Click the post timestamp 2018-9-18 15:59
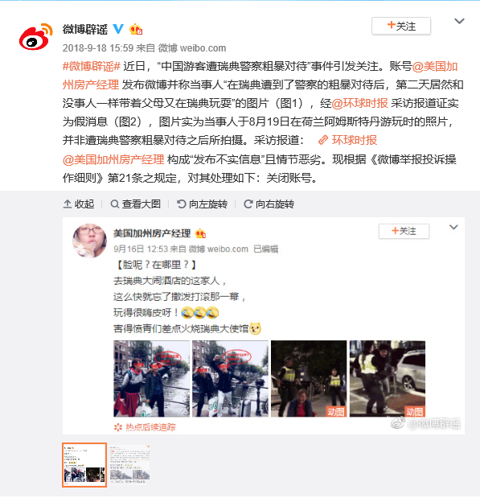 pyautogui.click(x=98, y=48)
